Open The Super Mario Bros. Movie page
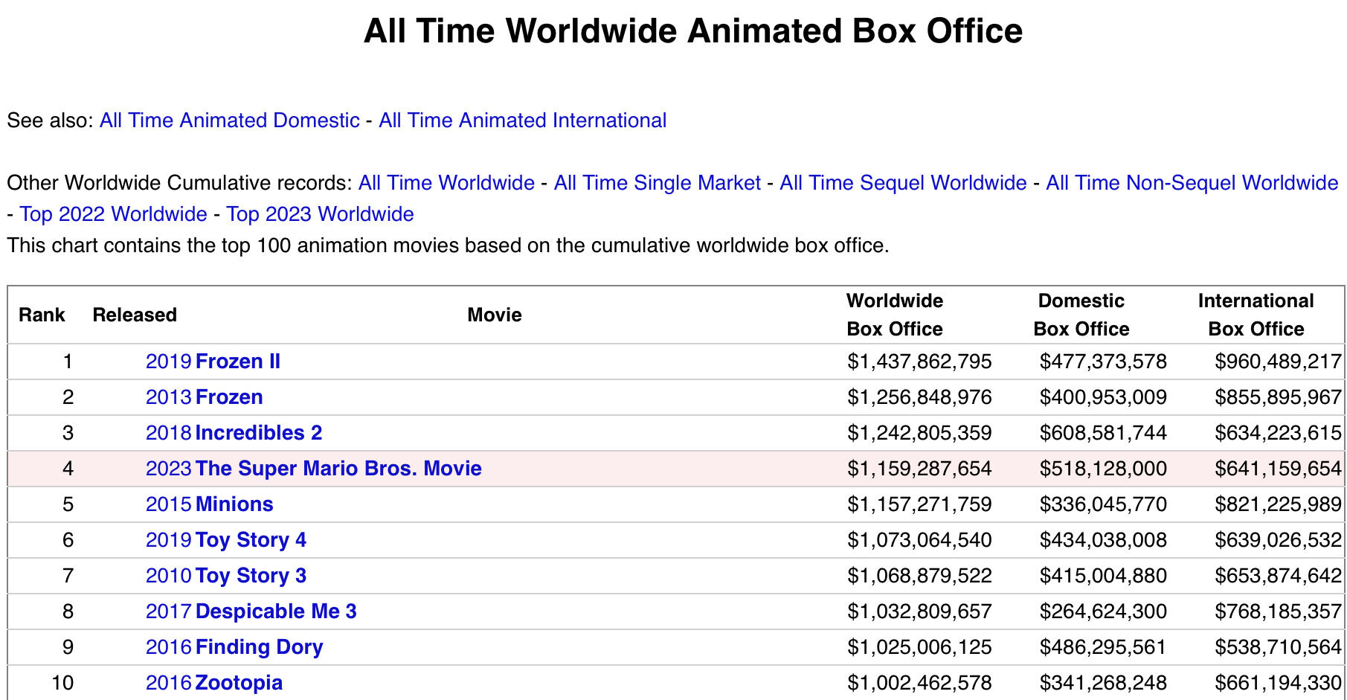The width and height of the screenshot is (1347, 700). pyautogui.click(x=338, y=469)
